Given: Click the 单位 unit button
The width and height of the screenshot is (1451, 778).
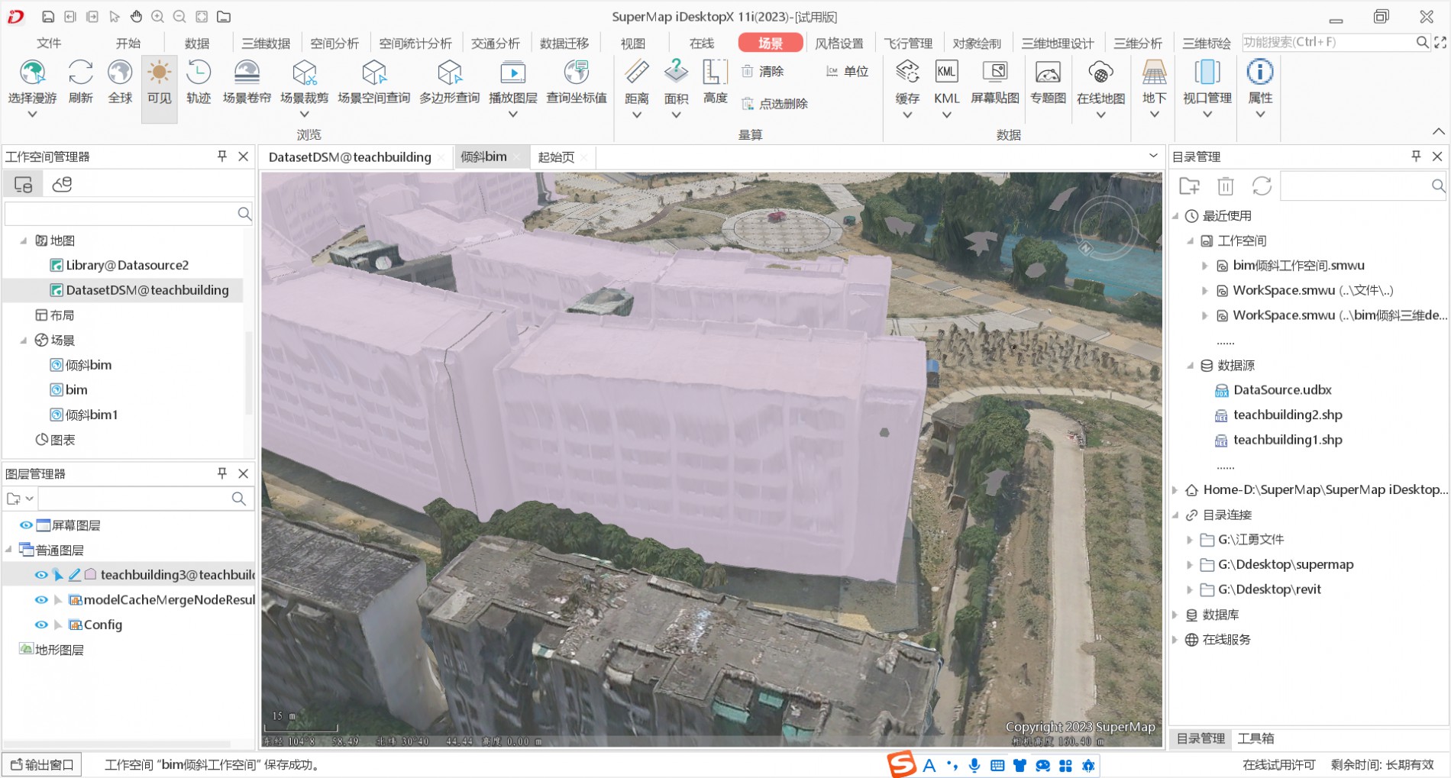Looking at the screenshot, I should pyautogui.click(x=848, y=71).
